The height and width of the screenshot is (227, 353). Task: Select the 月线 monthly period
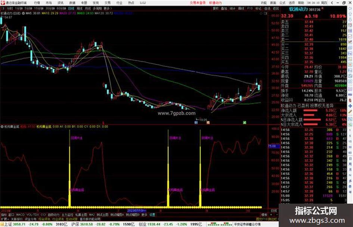pyautogui.click(x=87, y=8)
